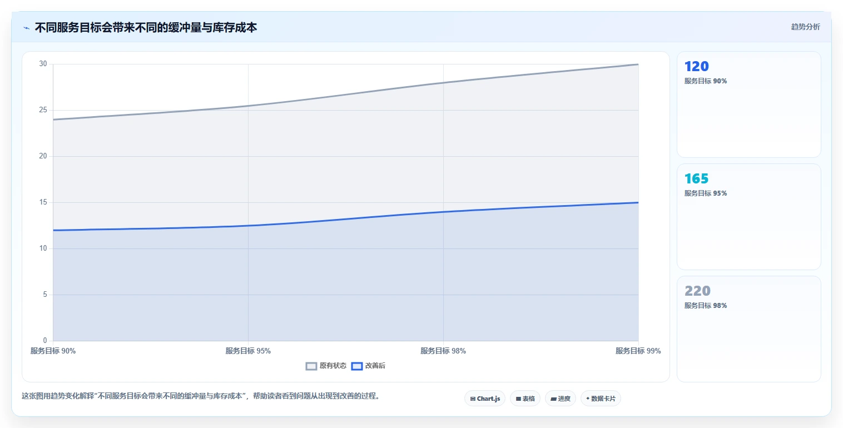
Task: Click the 改善后 legend text
Action: tap(375, 366)
